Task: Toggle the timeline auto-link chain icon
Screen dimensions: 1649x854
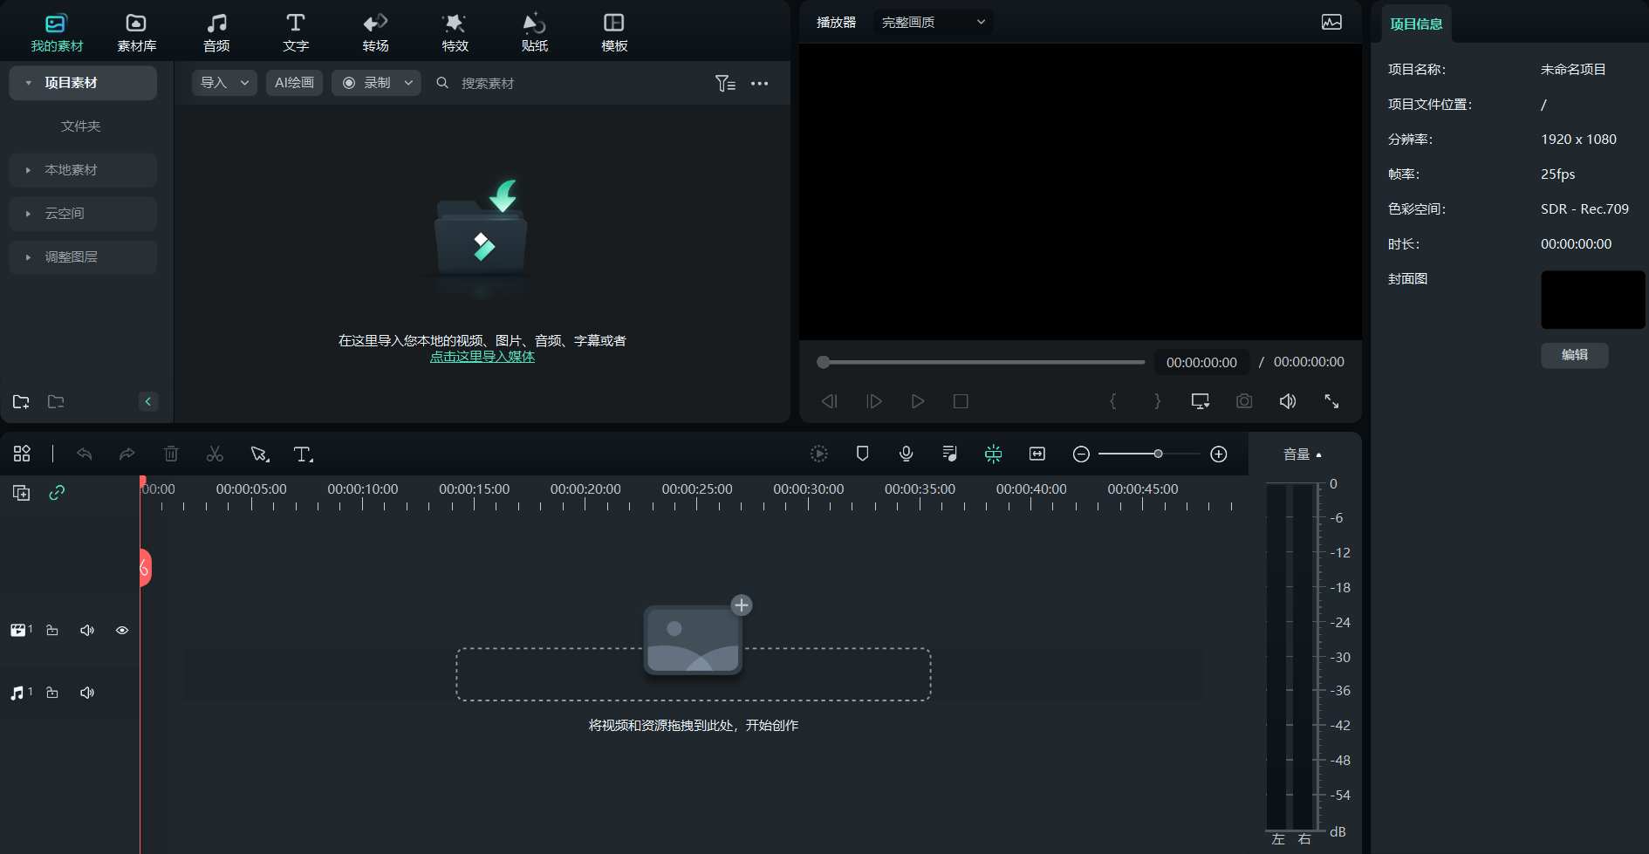Action: click(x=57, y=493)
